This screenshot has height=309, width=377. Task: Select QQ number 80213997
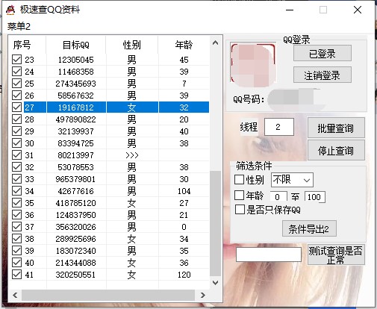coord(75,155)
